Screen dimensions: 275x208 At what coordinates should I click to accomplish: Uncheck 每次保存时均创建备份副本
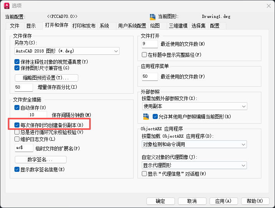click(17, 125)
